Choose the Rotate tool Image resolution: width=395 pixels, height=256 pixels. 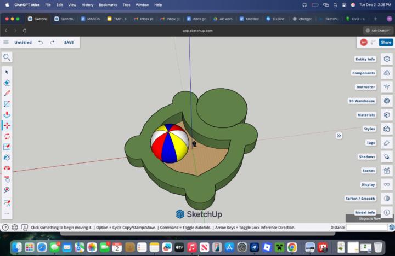pos(7,136)
